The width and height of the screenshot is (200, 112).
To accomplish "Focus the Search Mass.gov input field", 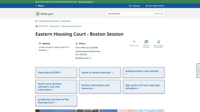I will 130,14.
